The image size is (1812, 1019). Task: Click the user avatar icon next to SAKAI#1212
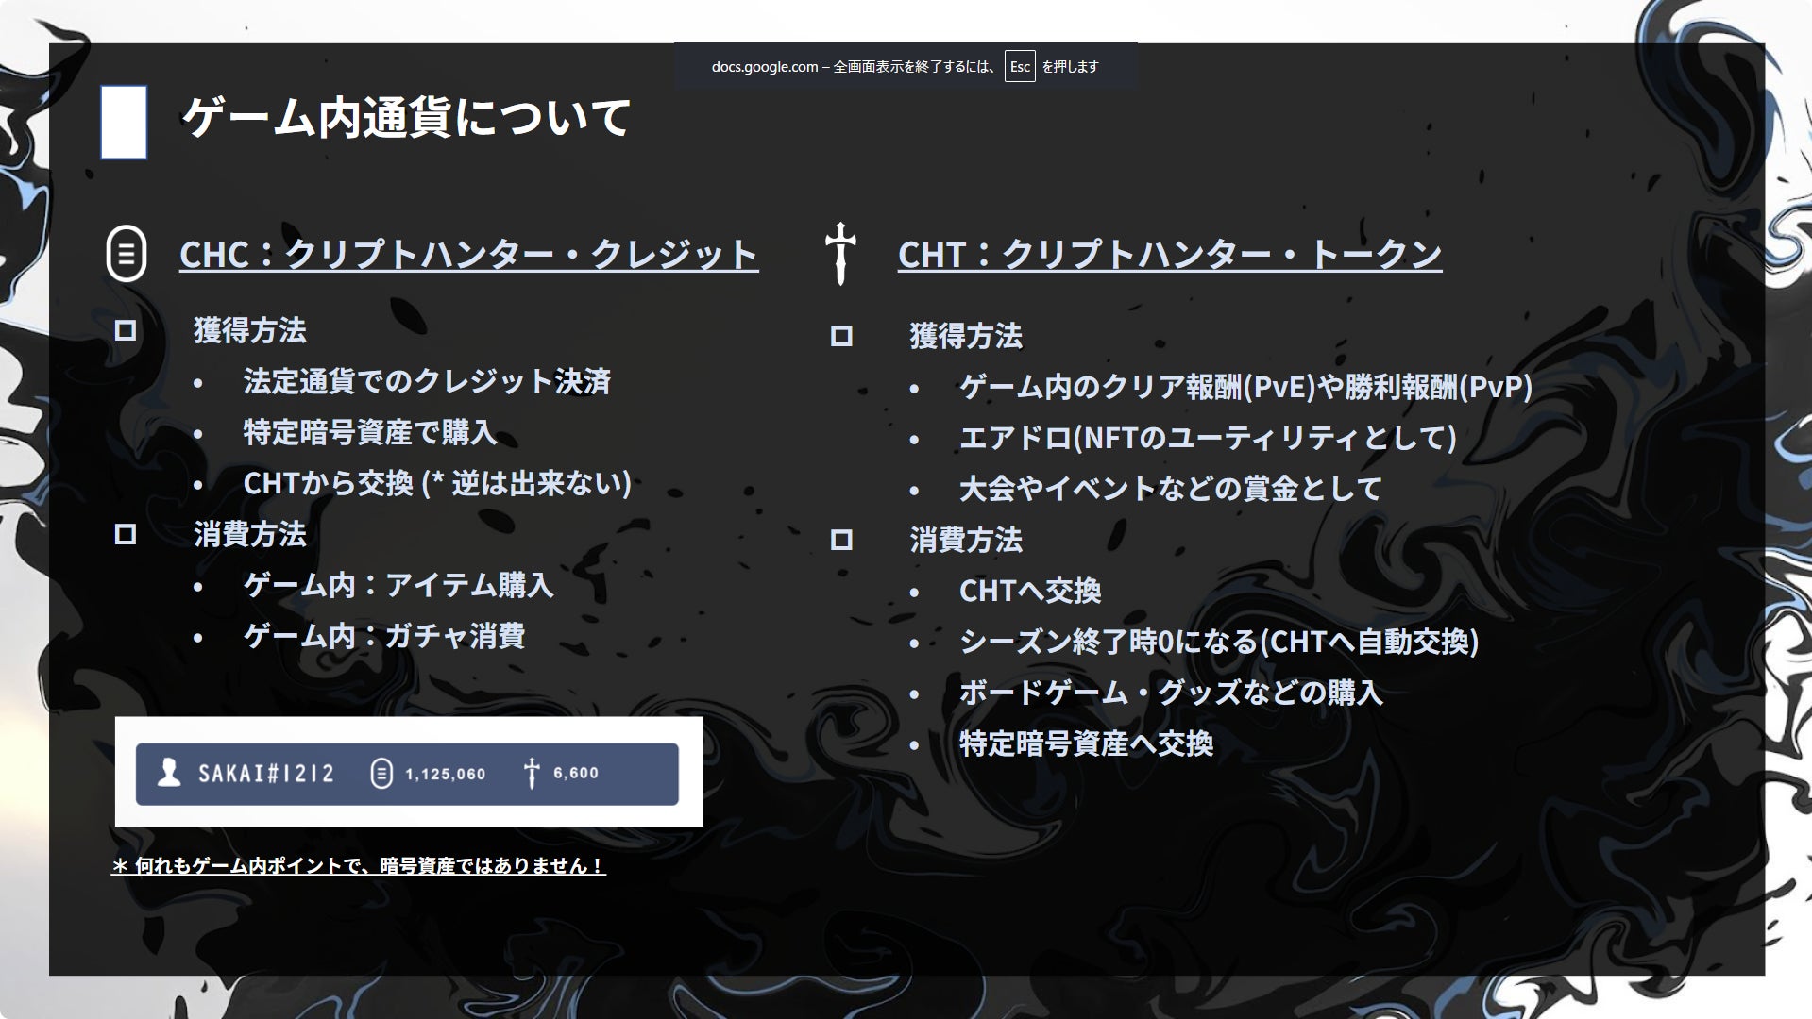point(169,774)
